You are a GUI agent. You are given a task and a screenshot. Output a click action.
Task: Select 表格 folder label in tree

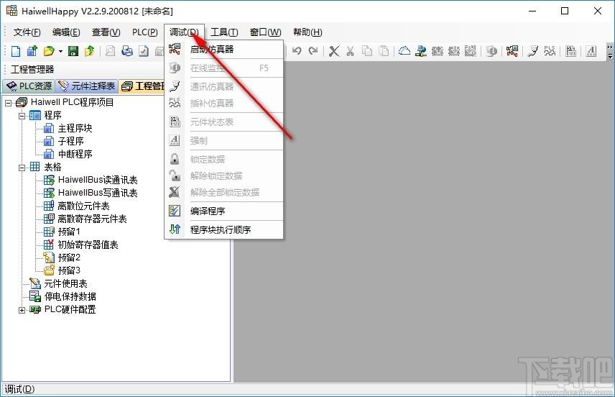pos(52,168)
